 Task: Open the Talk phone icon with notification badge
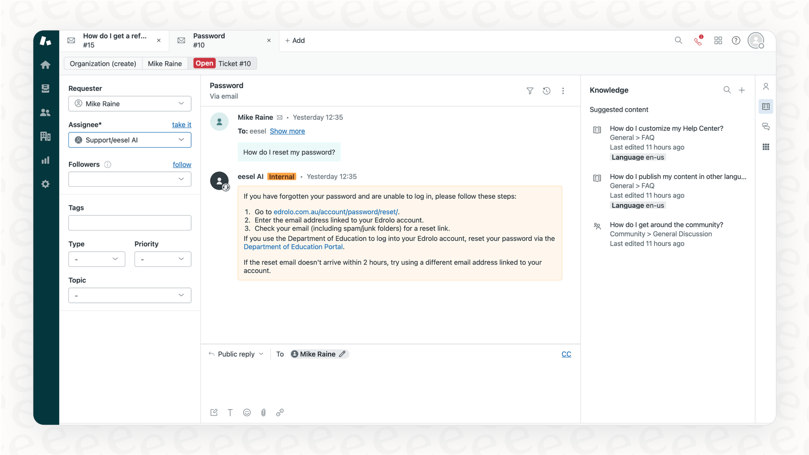click(698, 41)
